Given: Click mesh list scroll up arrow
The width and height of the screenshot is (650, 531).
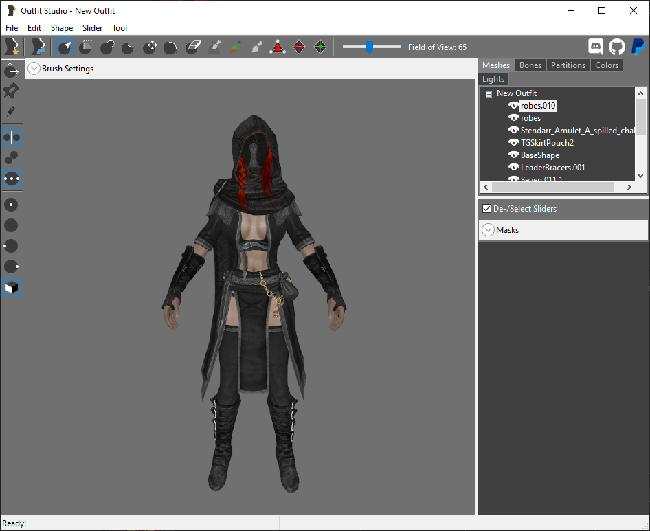Looking at the screenshot, I should pos(640,93).
